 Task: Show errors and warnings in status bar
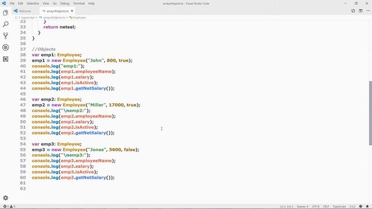(9, 207)
